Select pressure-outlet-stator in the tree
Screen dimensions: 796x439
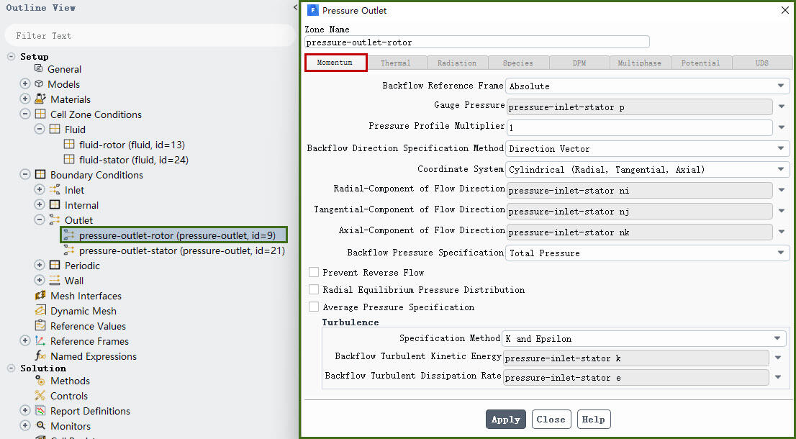click(x=182, y=250)
